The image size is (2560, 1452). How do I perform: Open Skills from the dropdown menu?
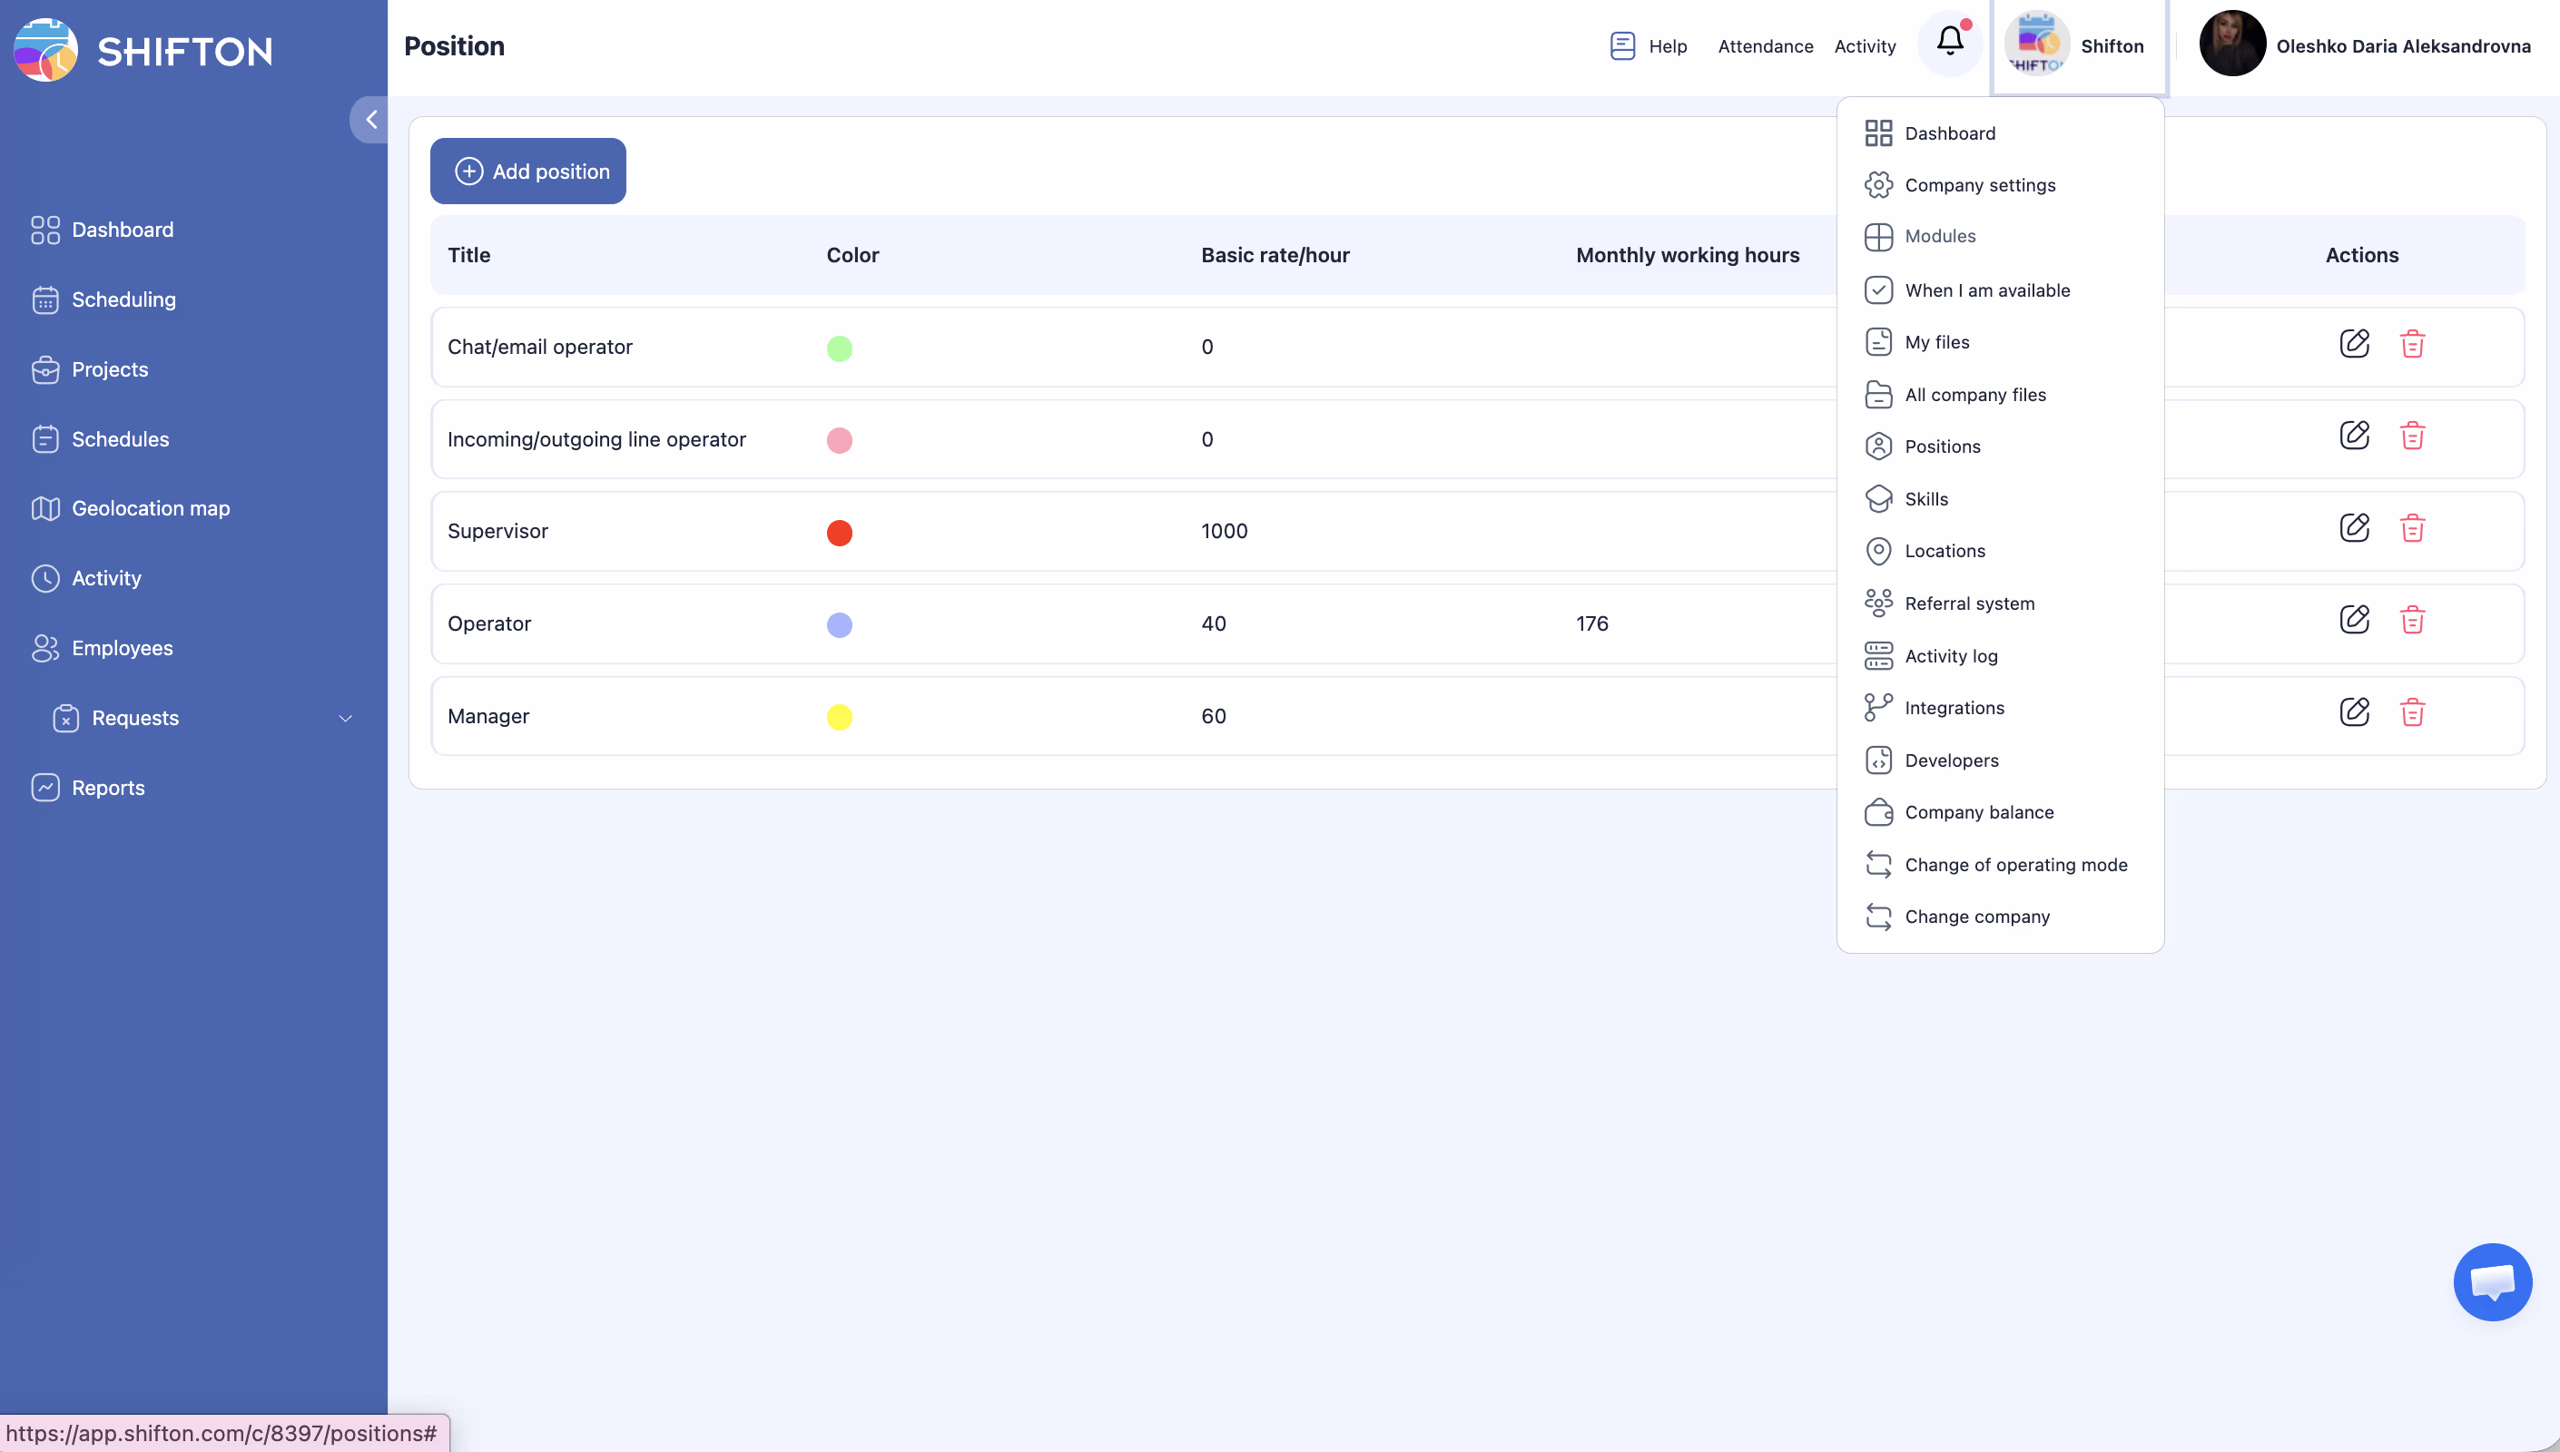click(x=1925, y=498)
